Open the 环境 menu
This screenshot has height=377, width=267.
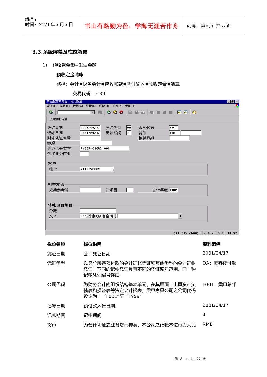[x=104, y=106]
